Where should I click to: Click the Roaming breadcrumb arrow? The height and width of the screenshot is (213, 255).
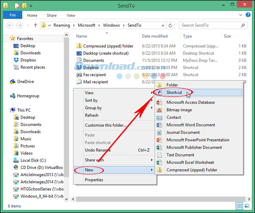[74, 25]
